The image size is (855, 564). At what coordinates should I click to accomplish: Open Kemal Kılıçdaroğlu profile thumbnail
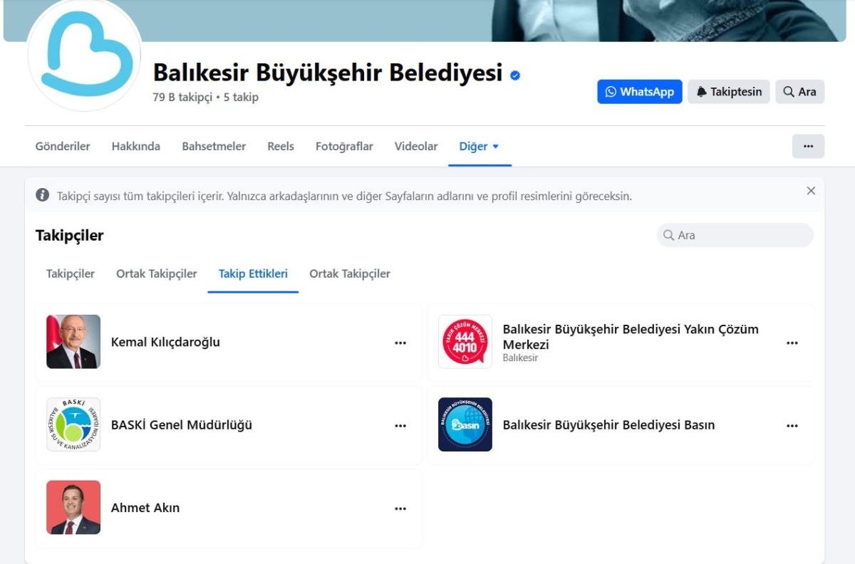point(73,342)
